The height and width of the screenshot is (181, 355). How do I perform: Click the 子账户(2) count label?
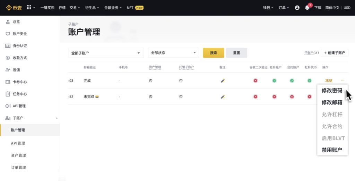click(312, 53)
